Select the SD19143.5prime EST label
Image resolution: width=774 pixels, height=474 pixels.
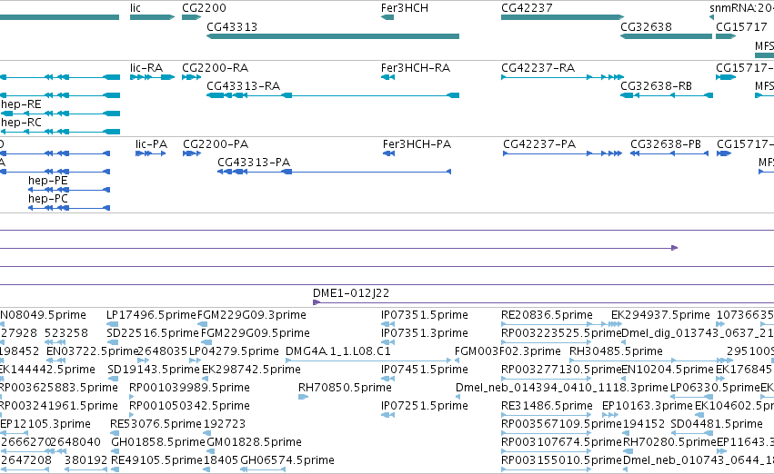(x=154, y=370)
